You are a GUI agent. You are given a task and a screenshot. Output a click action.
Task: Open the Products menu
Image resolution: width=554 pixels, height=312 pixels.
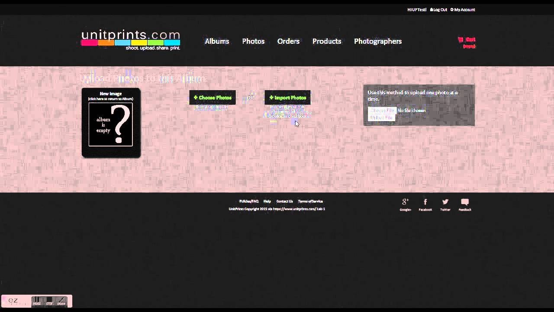coord(327,41)
